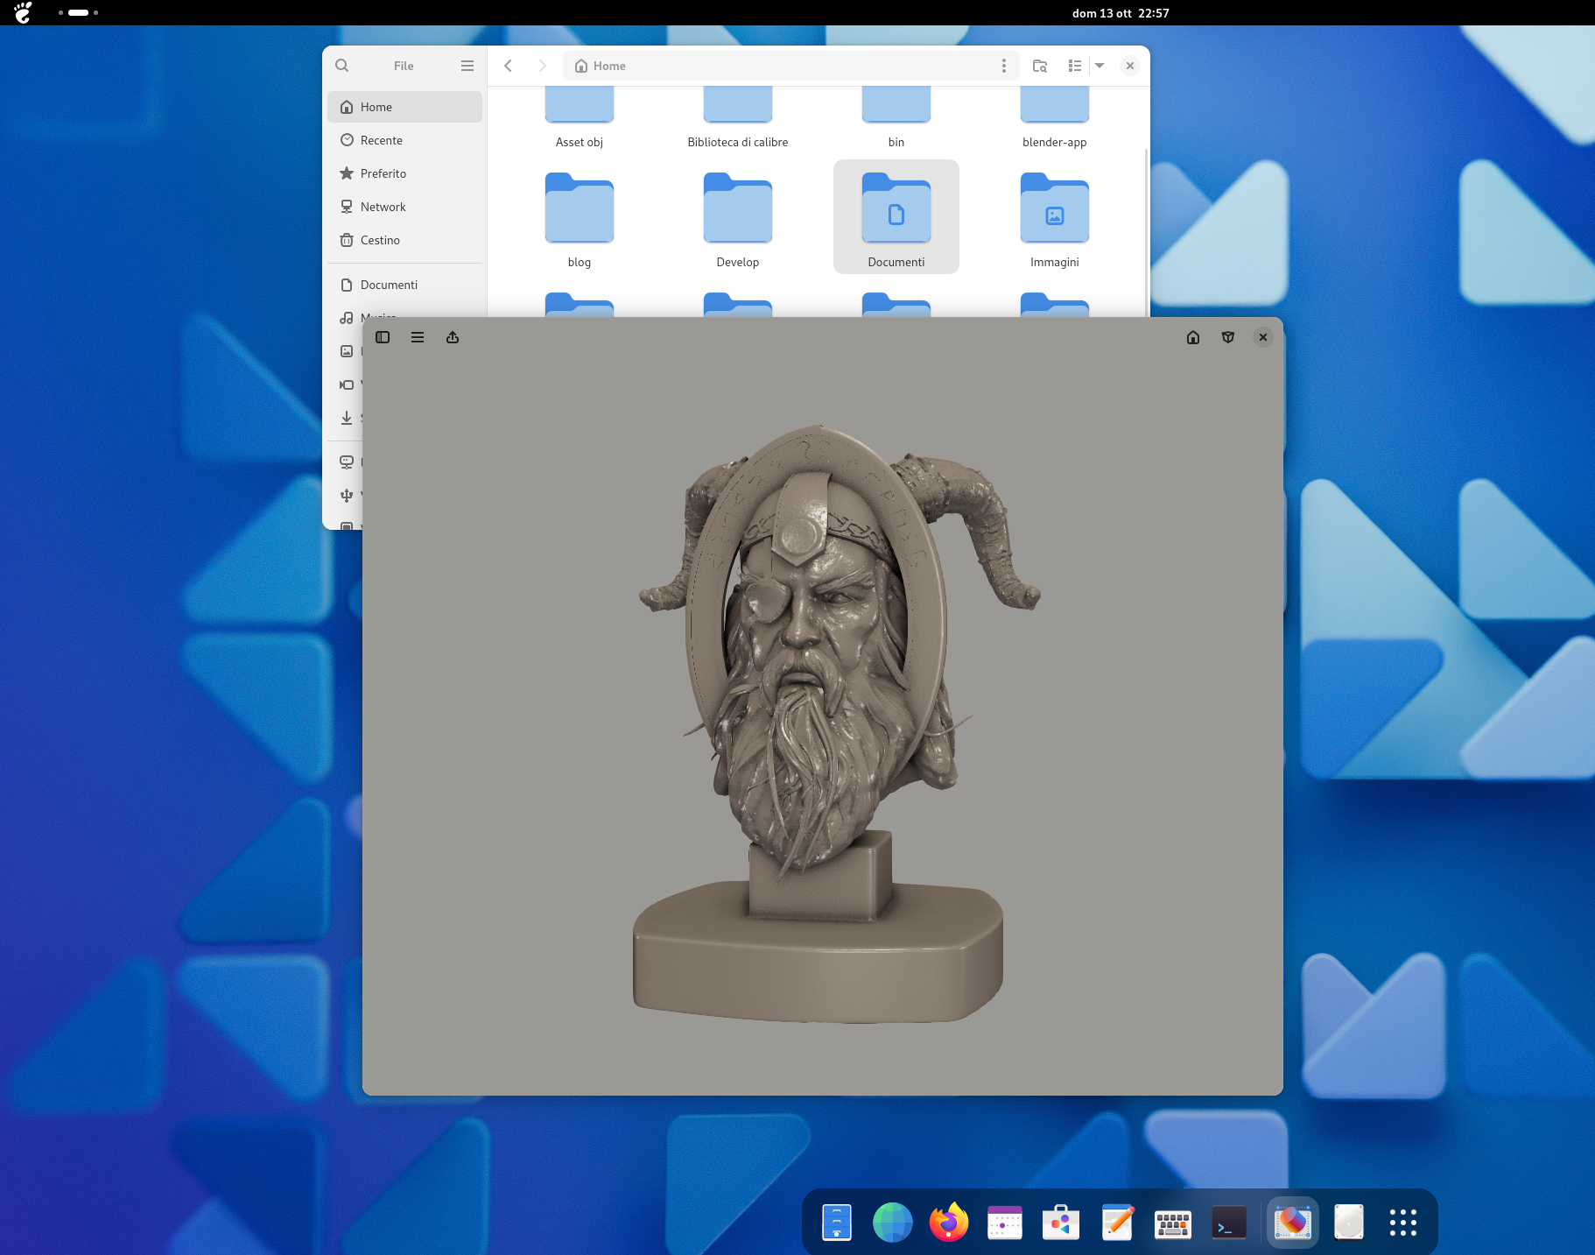The height and width of the screenshot is (1255, 1595).
Task: Show all apps grid in dock
Action: [1403, 1223]
